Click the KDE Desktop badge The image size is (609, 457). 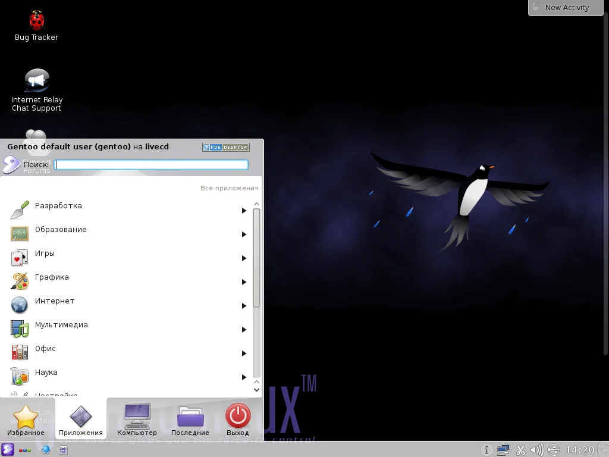(225, 148)
